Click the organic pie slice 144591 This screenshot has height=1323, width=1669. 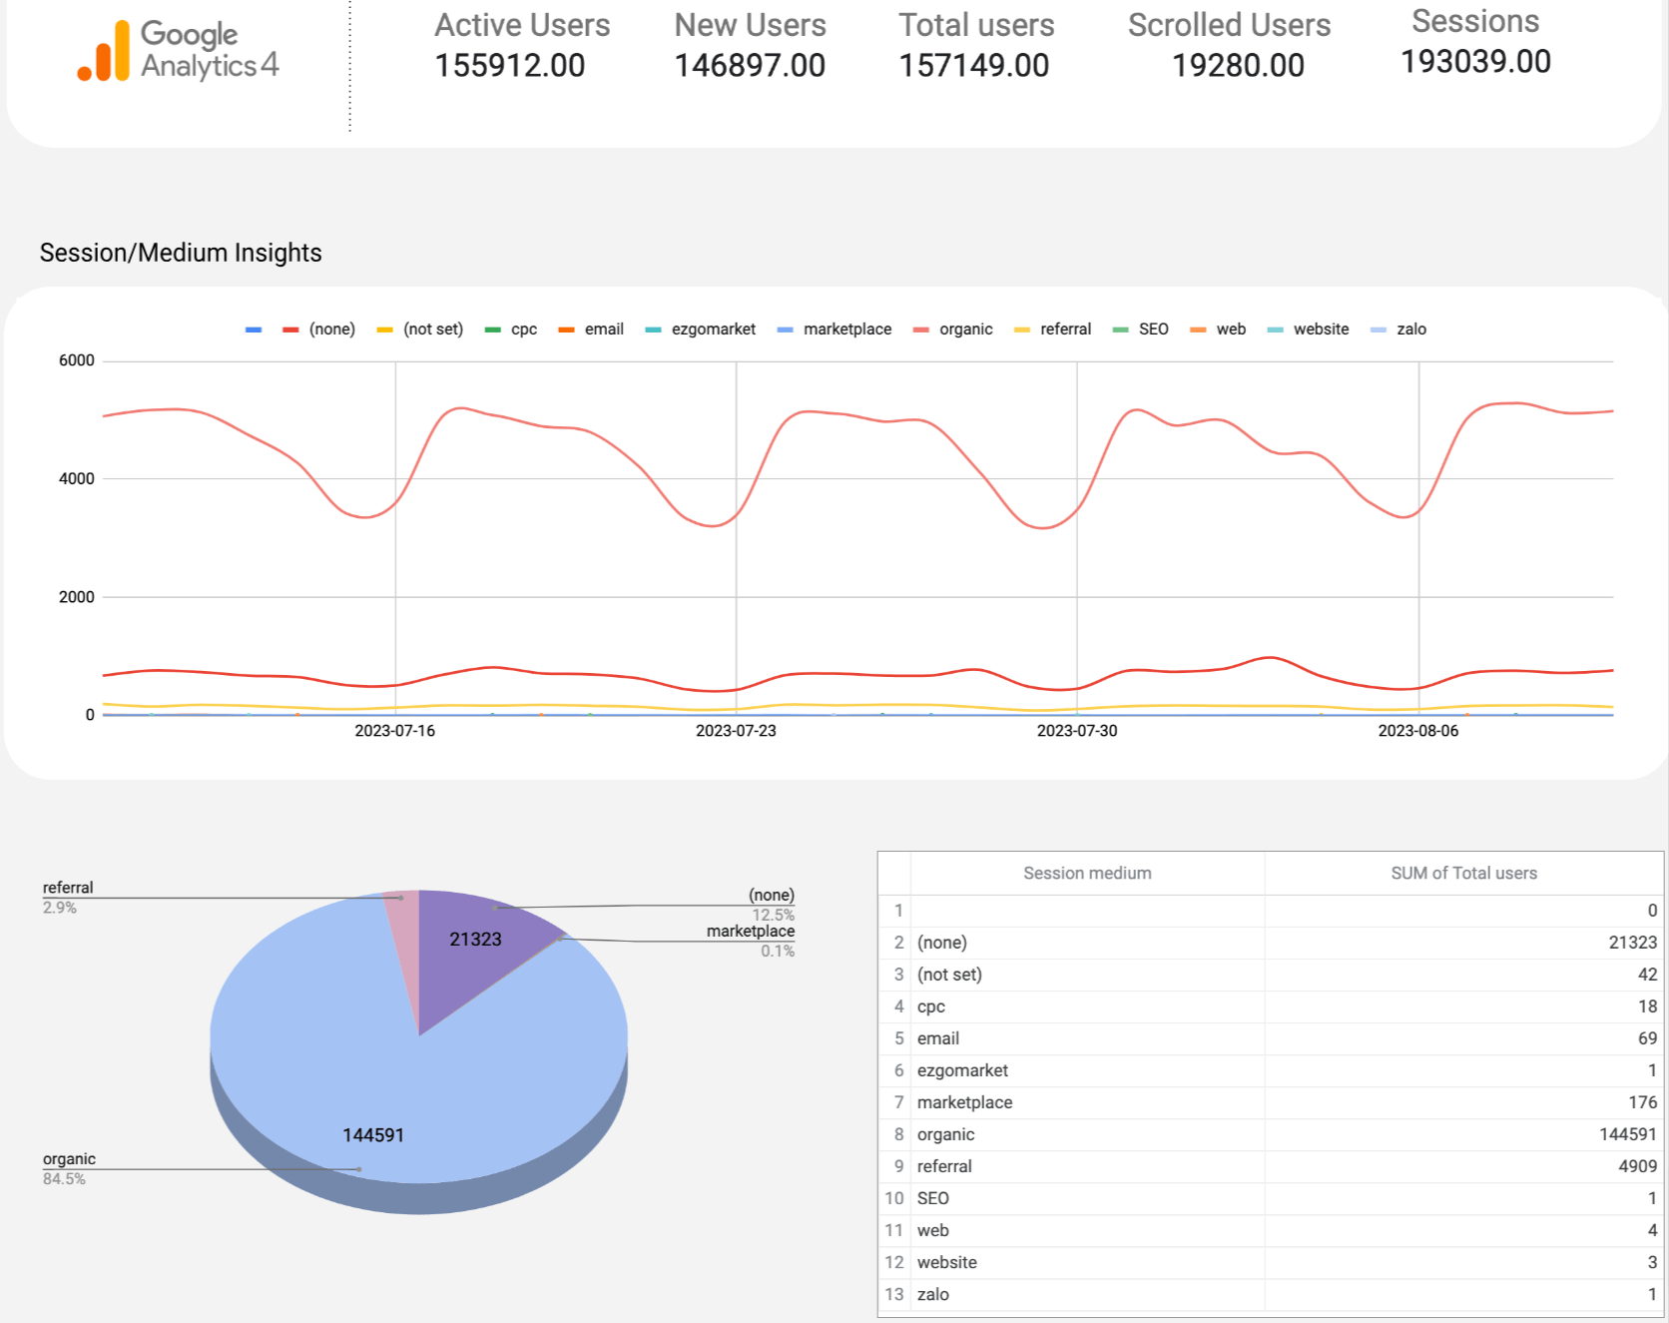click(x=373, y=1098)
